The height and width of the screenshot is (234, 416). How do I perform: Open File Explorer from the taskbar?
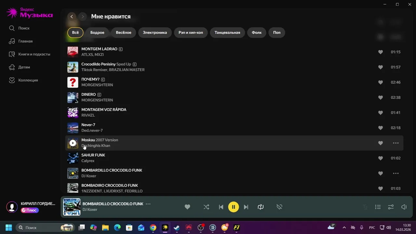[x=105, y=227]
